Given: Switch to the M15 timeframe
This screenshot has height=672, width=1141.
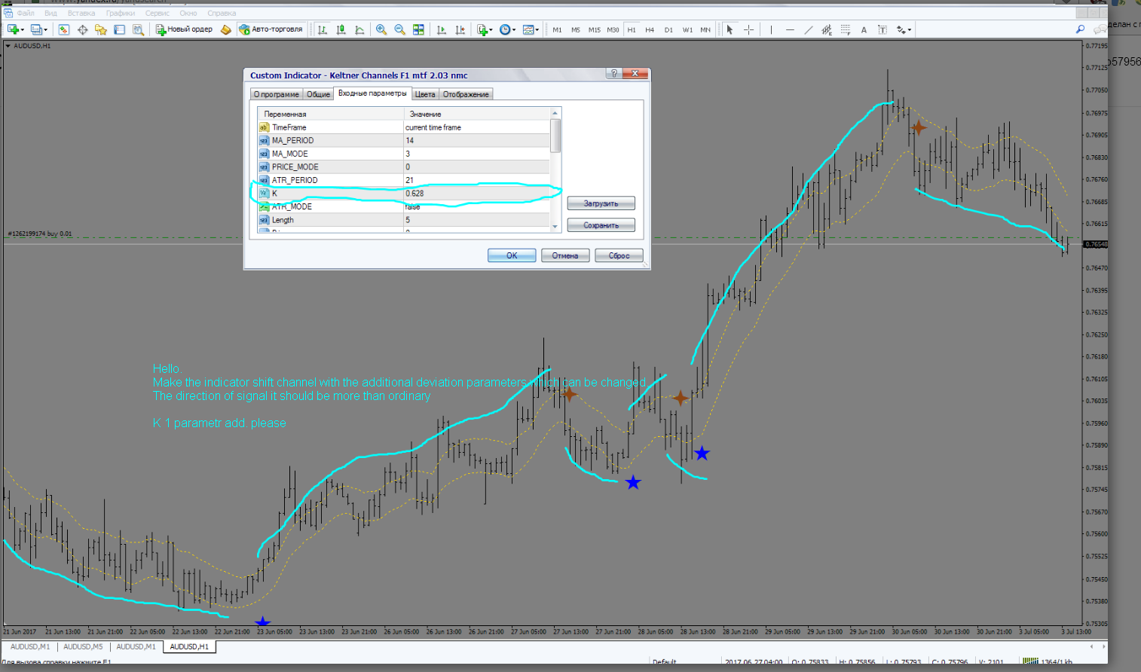Looking at the screenshot, I should [594, 29].
